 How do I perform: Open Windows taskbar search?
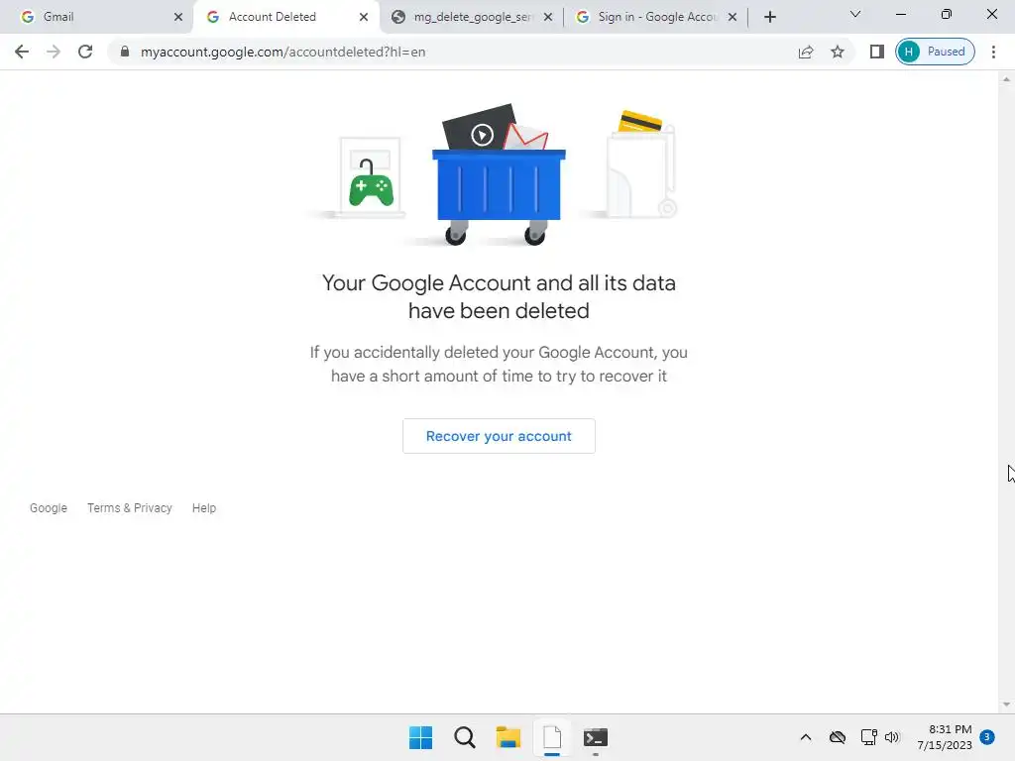(x=464, y=737)
